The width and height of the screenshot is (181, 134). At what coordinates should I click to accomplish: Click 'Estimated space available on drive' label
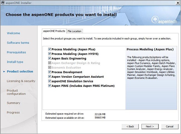[65, 118]
